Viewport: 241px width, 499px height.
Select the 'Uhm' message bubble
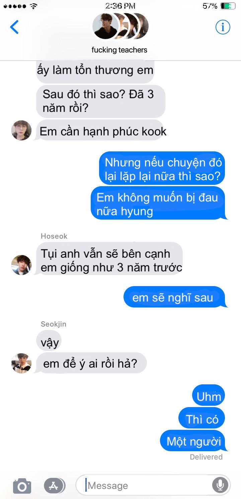209,396
